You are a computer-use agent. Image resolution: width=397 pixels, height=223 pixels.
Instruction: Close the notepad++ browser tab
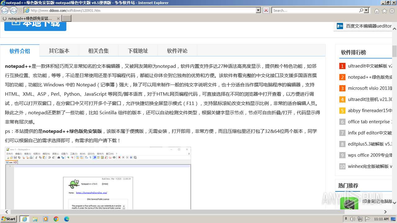[x=58, y=19]
